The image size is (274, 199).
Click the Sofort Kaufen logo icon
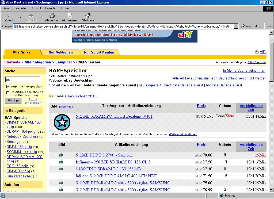point(225,115)
